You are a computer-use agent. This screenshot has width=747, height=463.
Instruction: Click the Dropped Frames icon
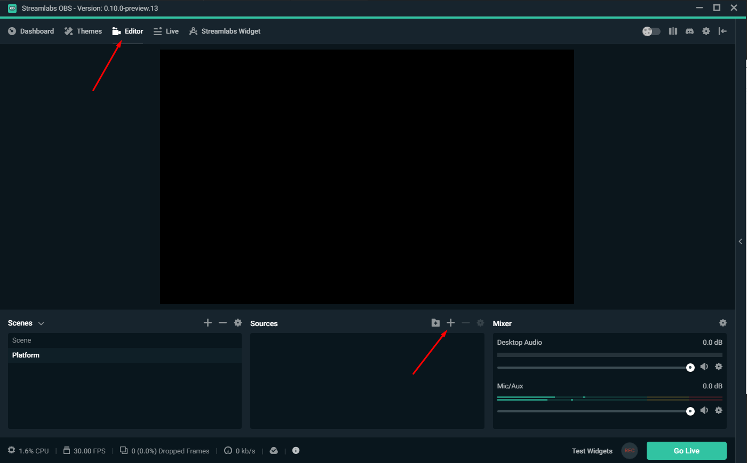(x=124, y=450)
